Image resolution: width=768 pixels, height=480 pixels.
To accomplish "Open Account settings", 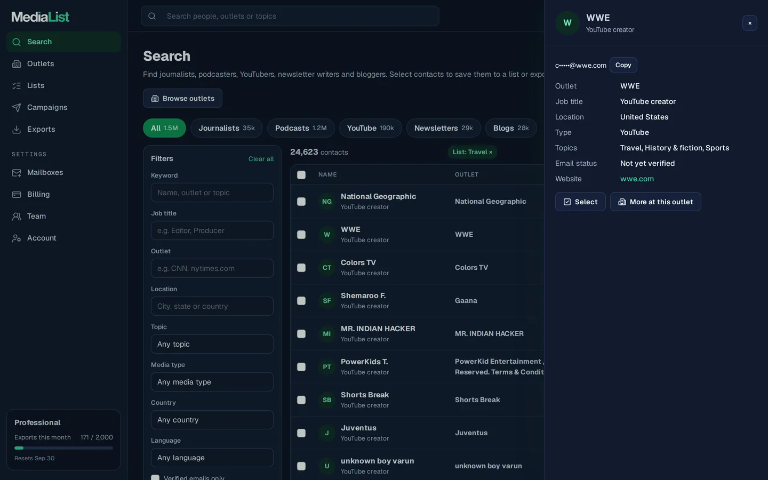I will 63,238.
